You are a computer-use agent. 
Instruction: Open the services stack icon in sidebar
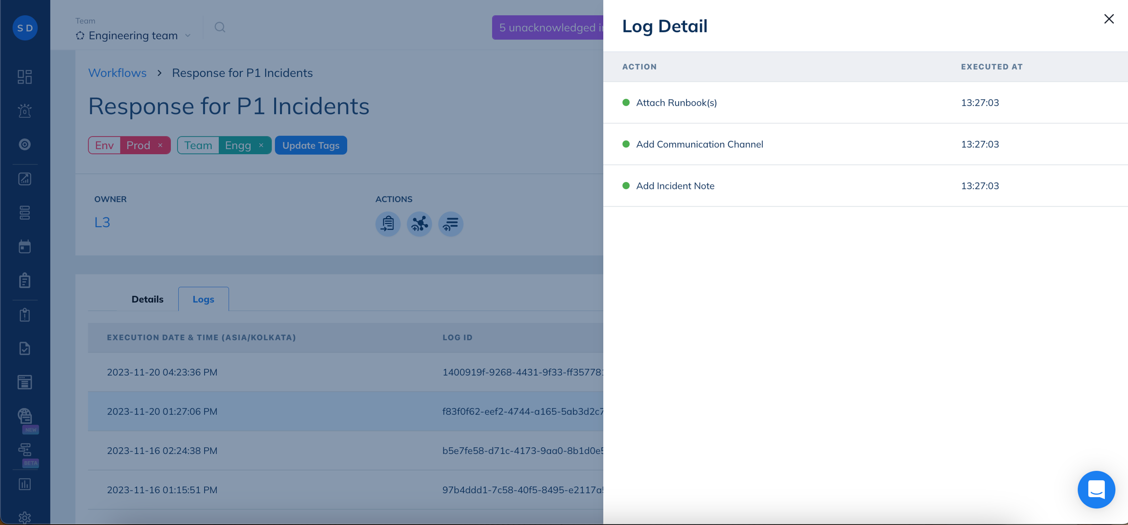click(25, 213)
